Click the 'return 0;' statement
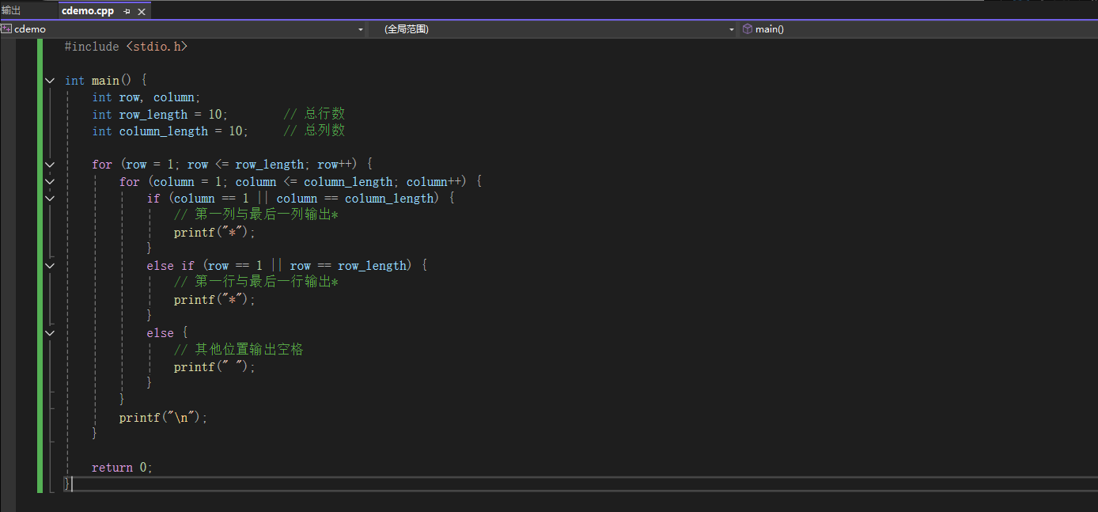 [122, 468]
